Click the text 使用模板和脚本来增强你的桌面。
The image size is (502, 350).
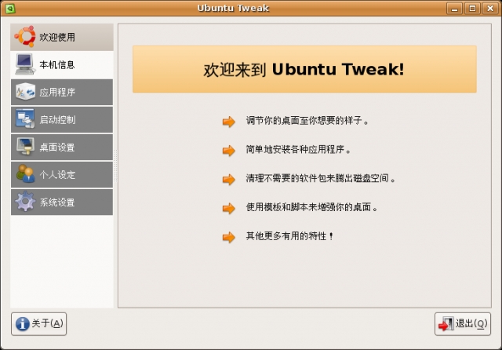(312, 207)
